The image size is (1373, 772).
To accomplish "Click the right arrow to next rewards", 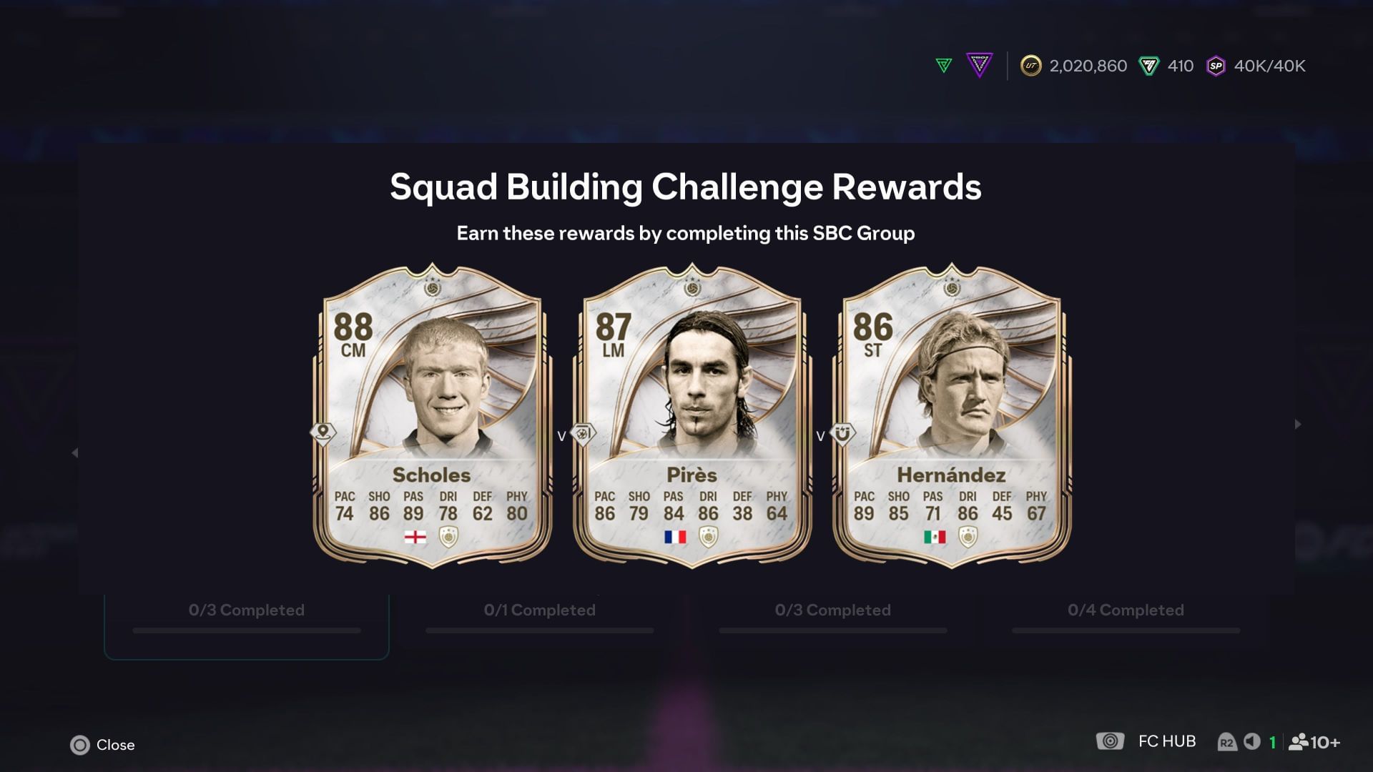I will [x=1298, y=424].
